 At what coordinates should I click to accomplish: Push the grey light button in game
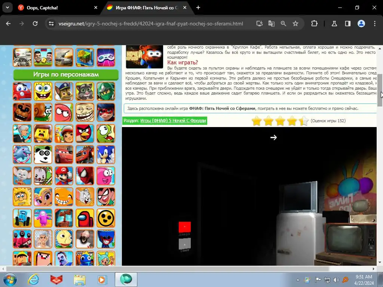[185, 244]
